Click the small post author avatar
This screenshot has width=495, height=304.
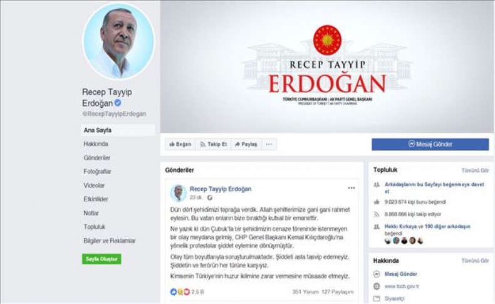[x=179, y=193]
